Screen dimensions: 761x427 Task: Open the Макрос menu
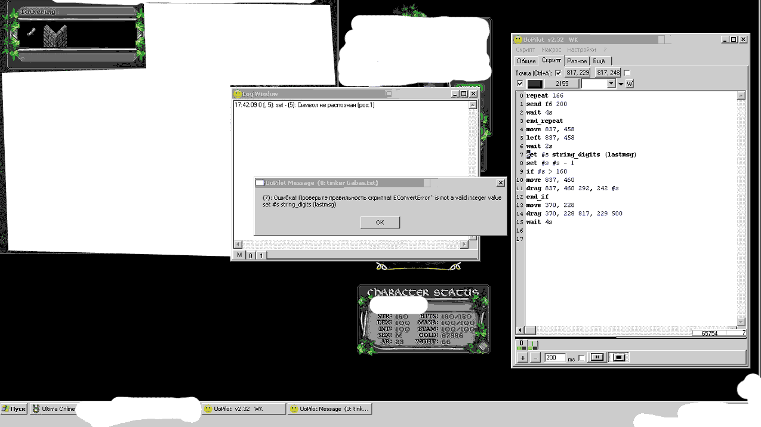click(551, 50)
